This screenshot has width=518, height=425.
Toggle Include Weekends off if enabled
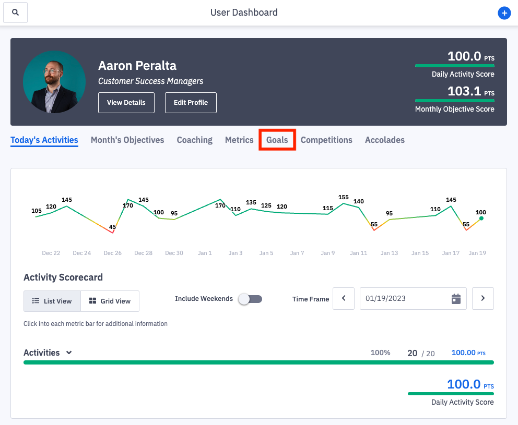250,299
